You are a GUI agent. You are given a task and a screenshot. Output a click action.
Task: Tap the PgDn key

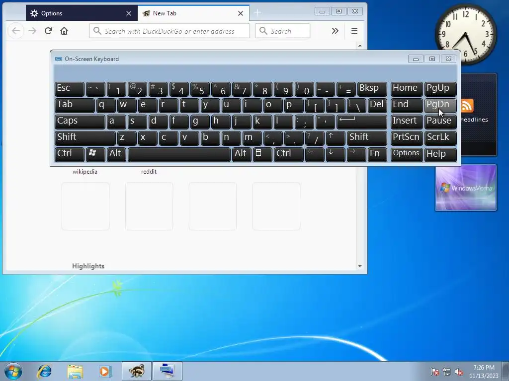[440, 105]
